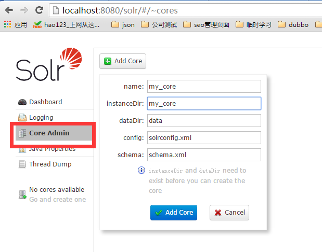
Task: Focus the name input field
Action: [x=204, y=87]
